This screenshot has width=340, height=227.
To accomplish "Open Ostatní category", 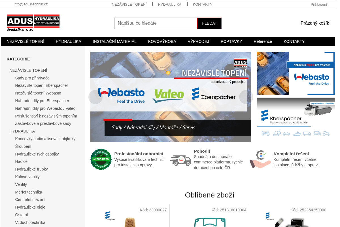I will (22, 215).
